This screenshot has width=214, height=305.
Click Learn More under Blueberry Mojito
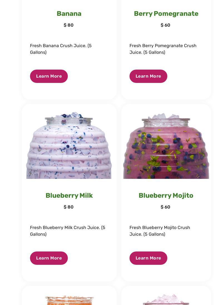(148, 258)
